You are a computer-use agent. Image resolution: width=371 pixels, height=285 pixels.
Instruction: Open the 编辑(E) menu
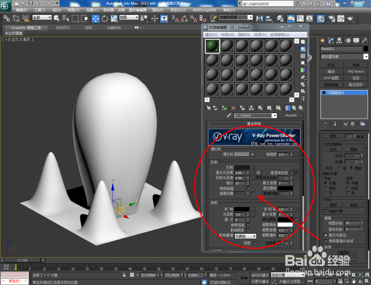21,10
